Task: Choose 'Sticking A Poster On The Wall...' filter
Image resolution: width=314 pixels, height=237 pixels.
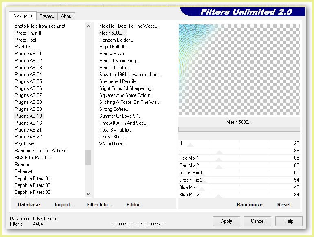Action: tap(130, 102)
